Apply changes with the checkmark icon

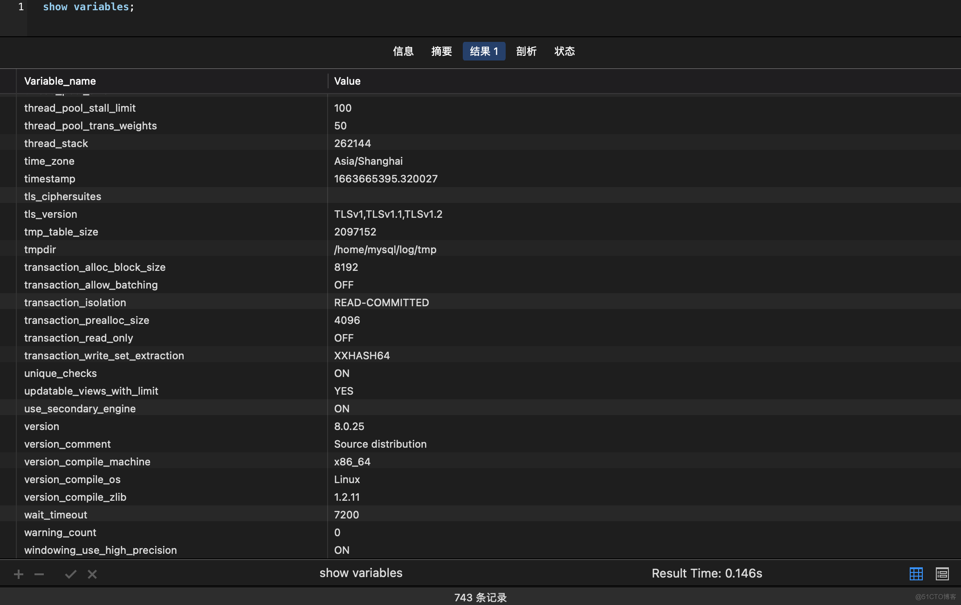coord(70,574)
